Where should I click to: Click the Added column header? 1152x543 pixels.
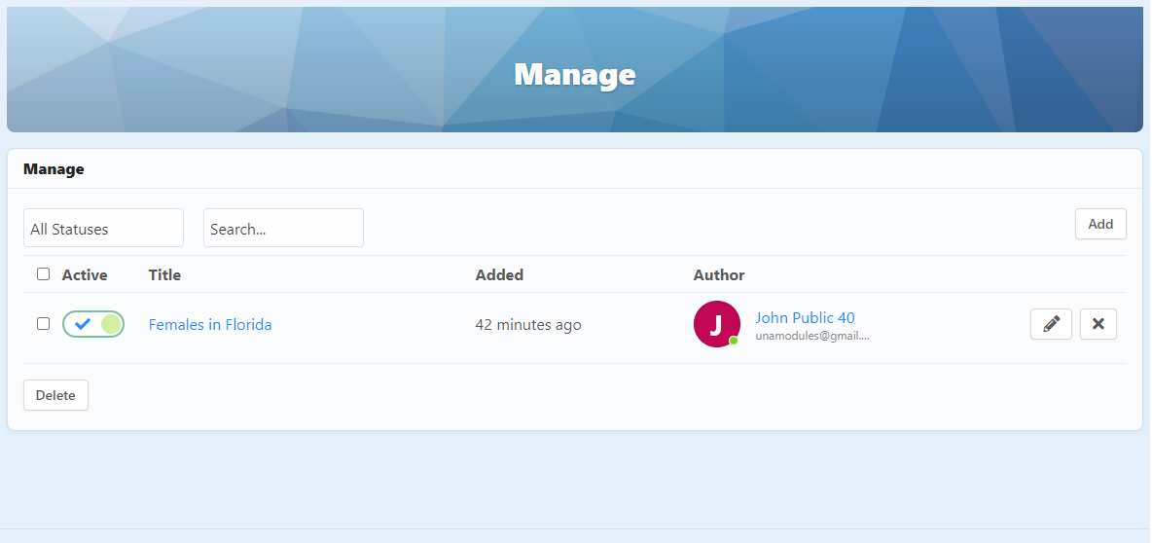(499, 275)
